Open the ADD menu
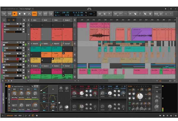This screenshot has height=121, width=178. coord(100,14)
